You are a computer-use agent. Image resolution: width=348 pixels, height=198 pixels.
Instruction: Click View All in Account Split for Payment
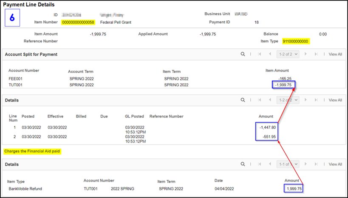point(335,54)
